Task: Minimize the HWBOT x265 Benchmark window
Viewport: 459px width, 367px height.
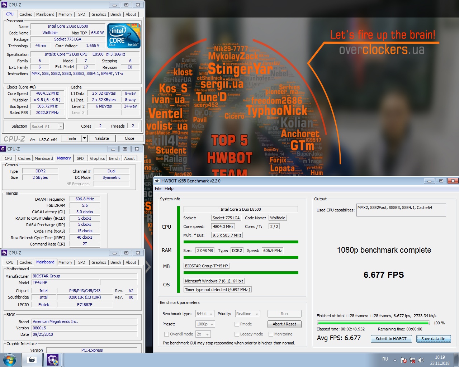Action: 429,181
